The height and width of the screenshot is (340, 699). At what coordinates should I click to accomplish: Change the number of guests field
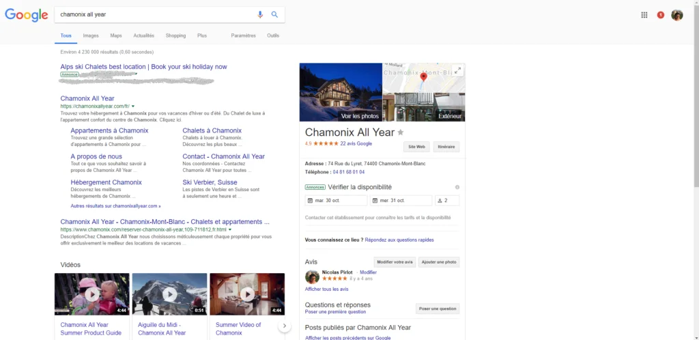coord(447,201)
